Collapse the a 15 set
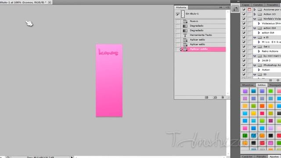 [x=255, y=37]
